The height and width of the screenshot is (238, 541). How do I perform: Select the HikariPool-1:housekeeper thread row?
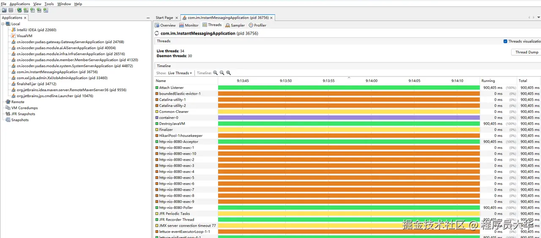[347, 136]
